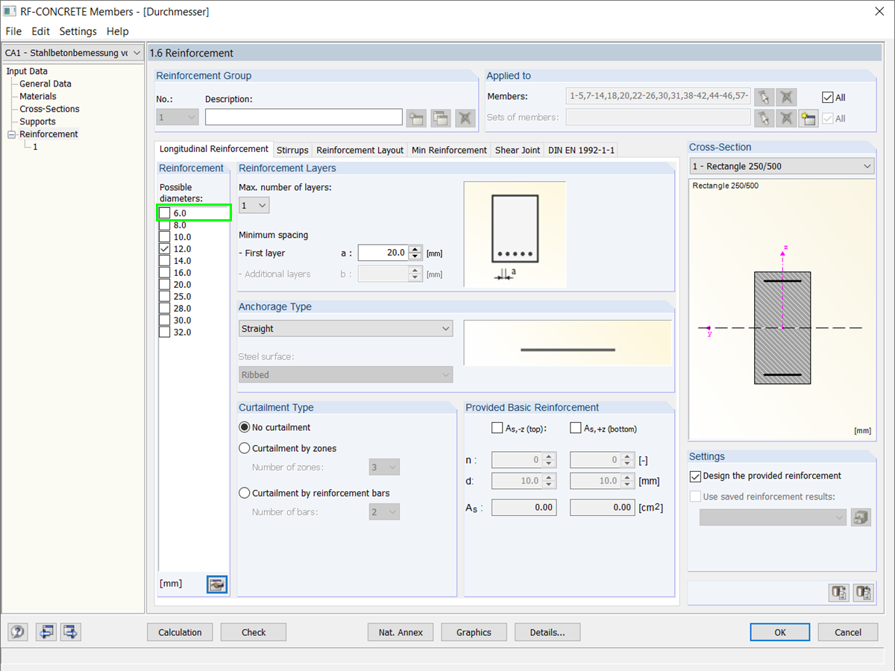Click the new reinforcement group icon
895x671 pixels.
(x=415, y=117)
